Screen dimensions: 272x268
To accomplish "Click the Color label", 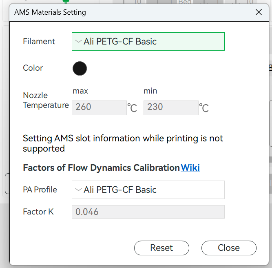I will coord(33,68).
